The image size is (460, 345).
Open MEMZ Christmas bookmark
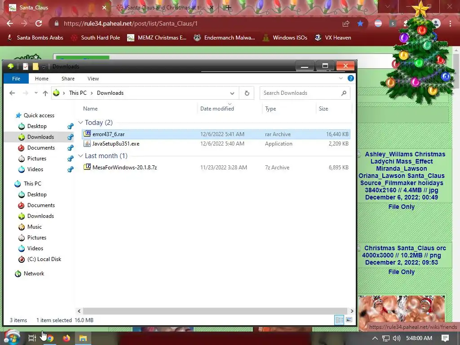[157, 38]
